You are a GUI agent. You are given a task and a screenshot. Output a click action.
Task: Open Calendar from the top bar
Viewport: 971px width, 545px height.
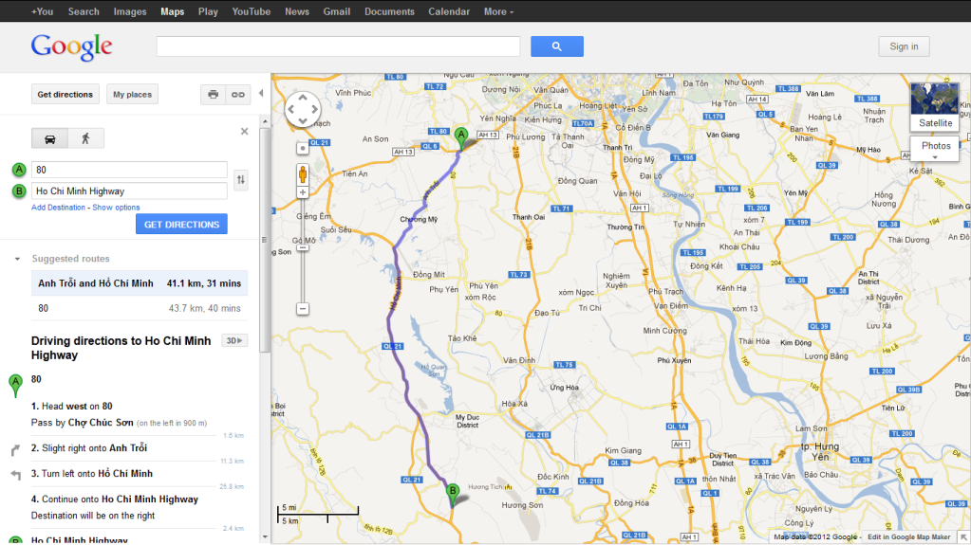[449, 11]
